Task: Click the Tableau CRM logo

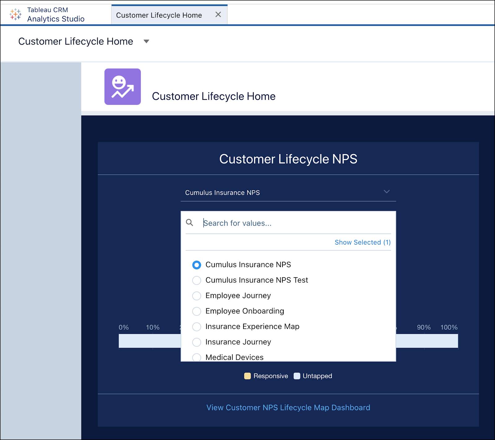Action: coord(15,14)
